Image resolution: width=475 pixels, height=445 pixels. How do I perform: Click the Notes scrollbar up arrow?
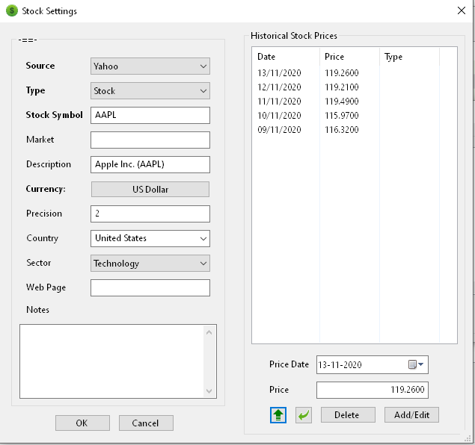[x=209, y=332]
